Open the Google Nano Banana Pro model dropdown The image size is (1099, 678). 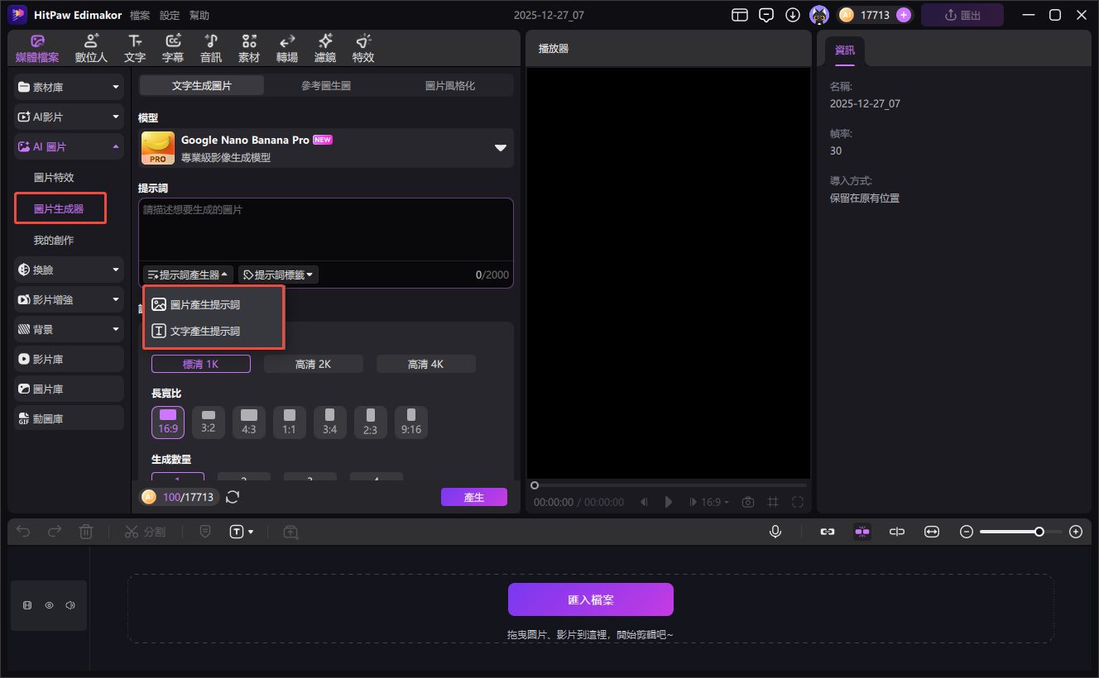(500, 148)
